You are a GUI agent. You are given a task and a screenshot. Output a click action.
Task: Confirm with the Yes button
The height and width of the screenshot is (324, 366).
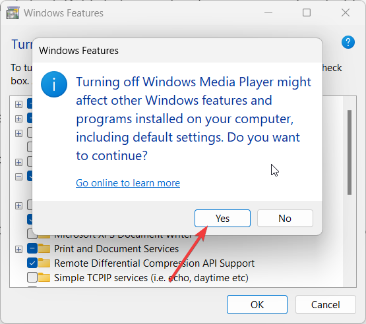click(x=222, y=219)
